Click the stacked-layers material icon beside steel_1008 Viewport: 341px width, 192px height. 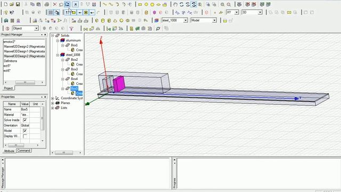(x=156, y=20)
